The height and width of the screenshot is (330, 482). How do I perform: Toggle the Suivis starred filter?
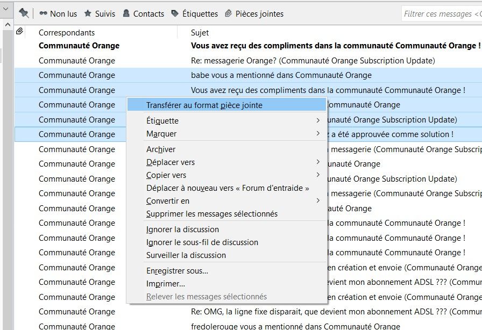coord(100,13)
